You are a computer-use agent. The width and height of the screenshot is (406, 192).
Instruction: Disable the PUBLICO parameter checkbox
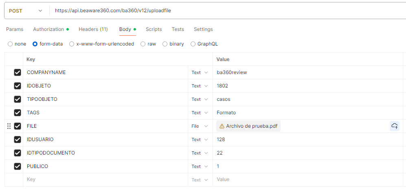tap(18, 166)
